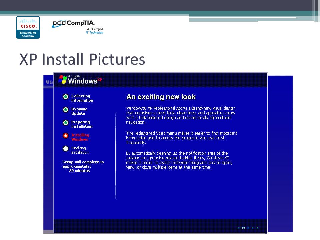
Task: Click the Cisco Networking Academy logo
Action: pyautogui.click(x=28, y=27)
